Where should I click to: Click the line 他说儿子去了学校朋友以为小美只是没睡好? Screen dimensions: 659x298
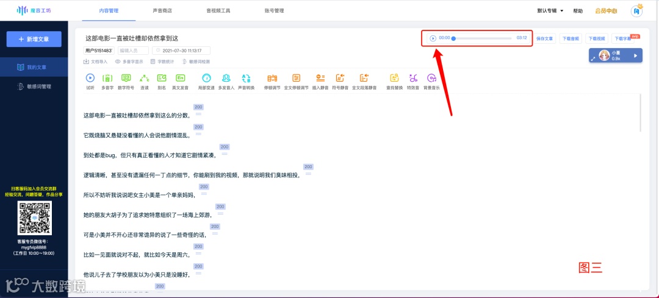pos(137,275)
